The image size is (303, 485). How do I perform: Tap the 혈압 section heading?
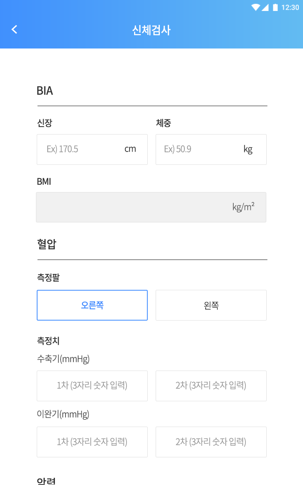pos(47,244)
